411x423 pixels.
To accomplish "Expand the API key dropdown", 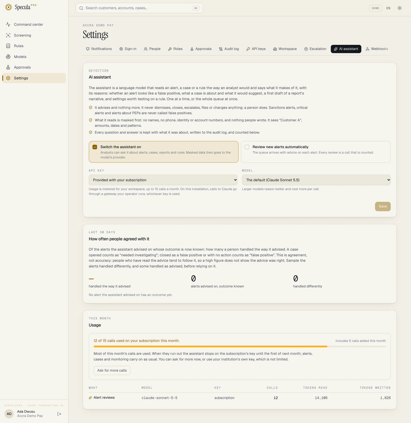I will pyautogui.click(x=163, y=180).
